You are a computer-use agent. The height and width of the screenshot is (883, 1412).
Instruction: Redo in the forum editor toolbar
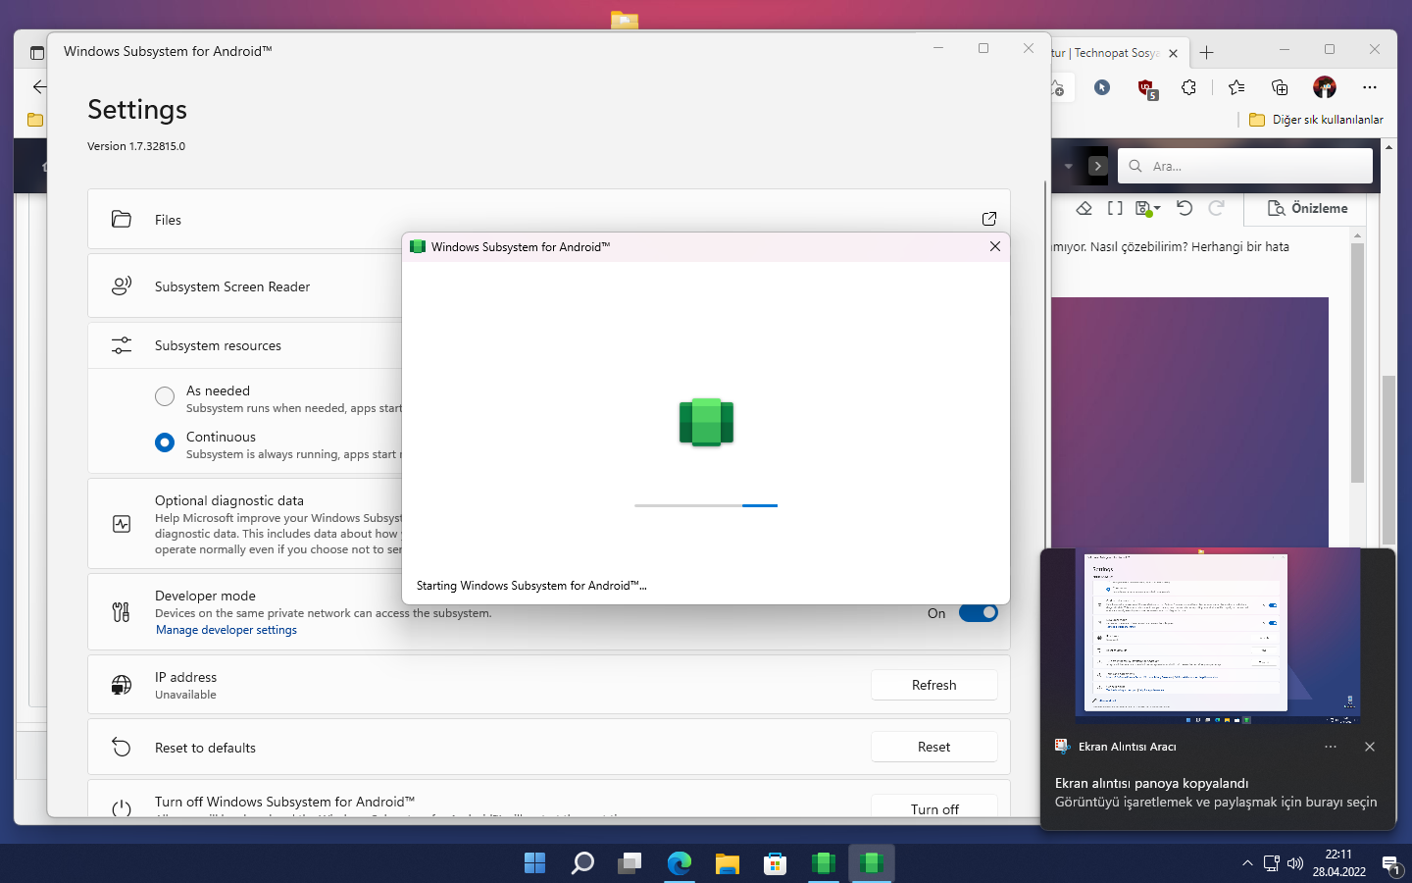[x=1217, y=208]
